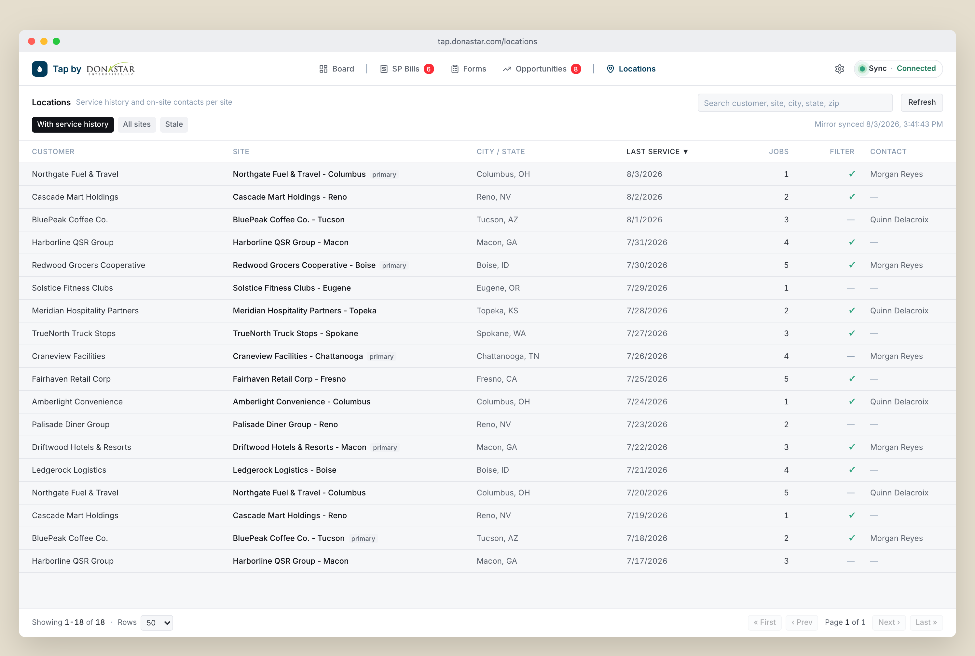Open the Board tab

click(x=337, y=69)
